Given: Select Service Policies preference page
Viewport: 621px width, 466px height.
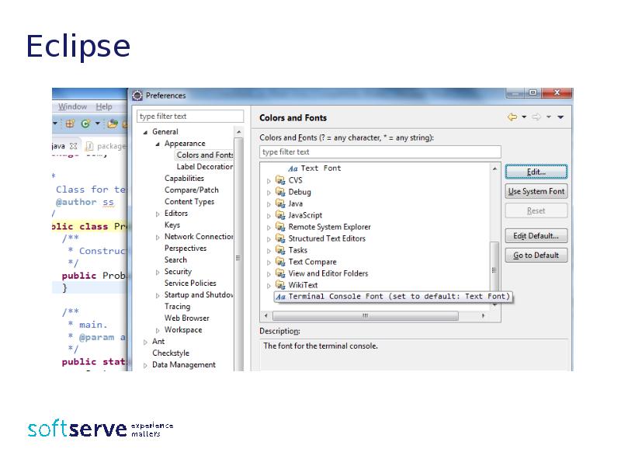Looking at the screenshot, I should 190,283.
